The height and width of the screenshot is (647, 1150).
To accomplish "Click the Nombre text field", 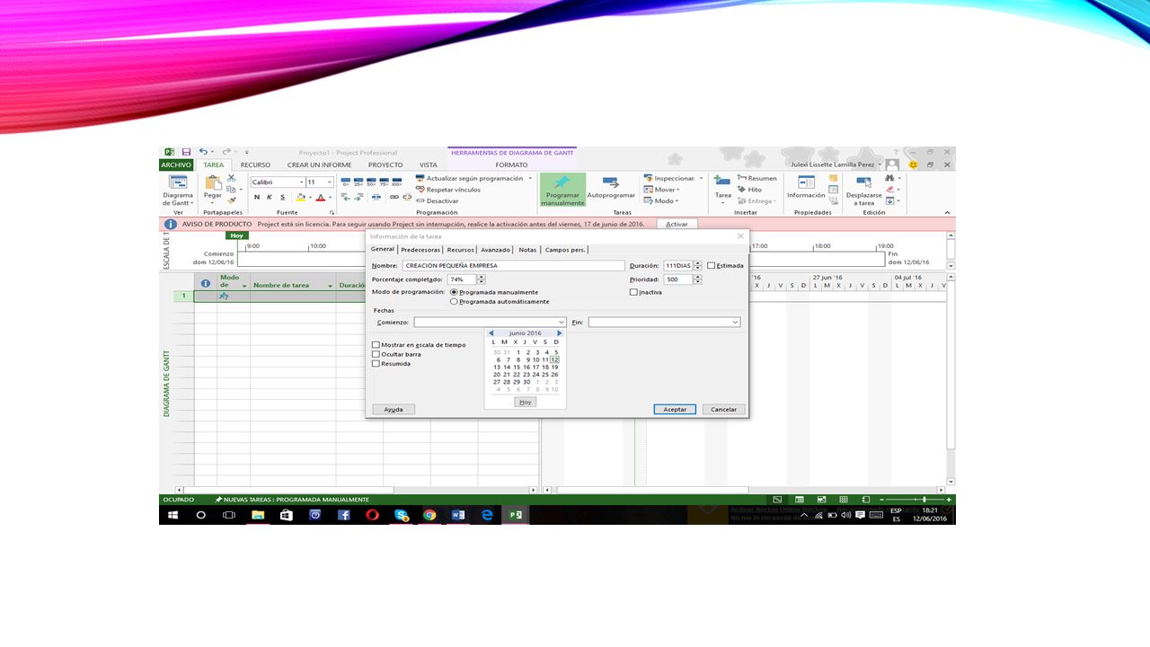I will pyautogui.click(x=513, y=266).
